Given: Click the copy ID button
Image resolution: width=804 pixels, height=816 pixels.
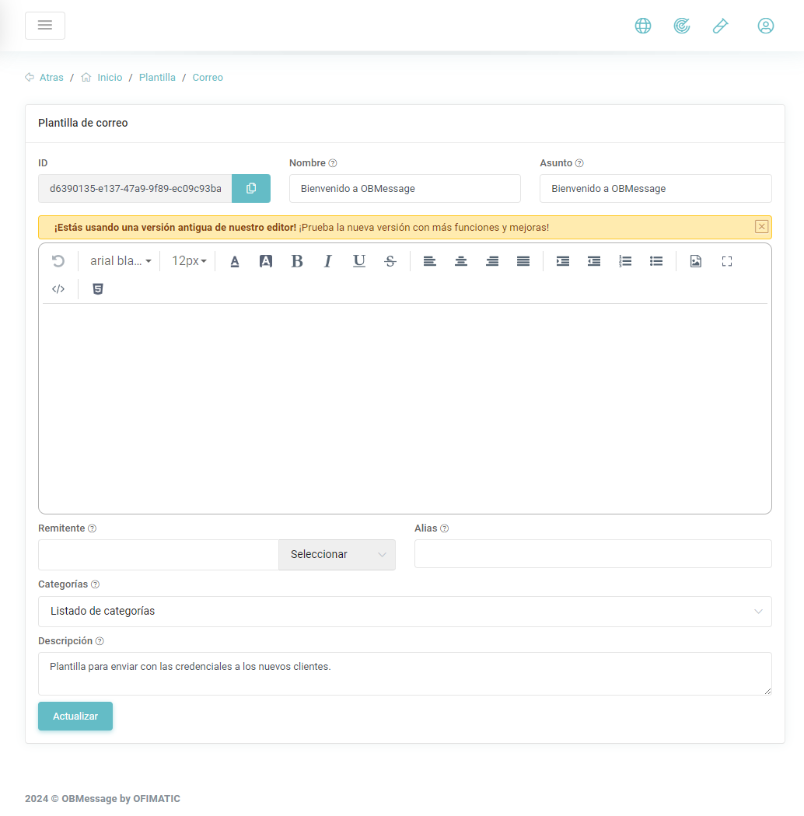Looking at the screenshot, I should pos(250,189).
